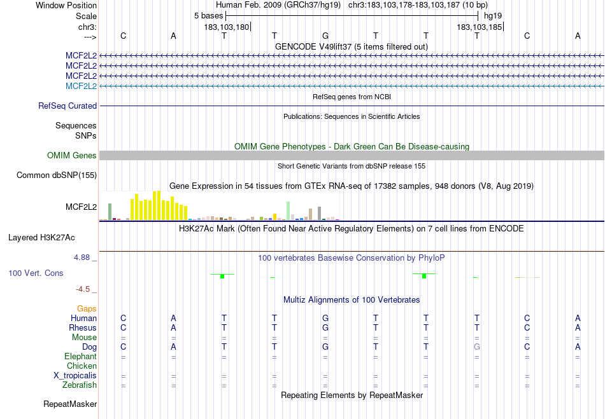Click the Window Position track label
605x419 pixels.
[x=66, y=5]
